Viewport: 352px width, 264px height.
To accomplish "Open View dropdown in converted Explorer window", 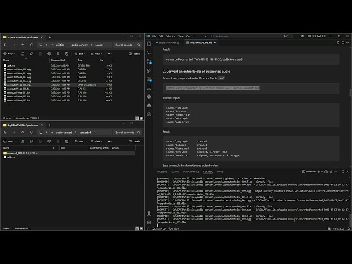I will click(96, 141).
